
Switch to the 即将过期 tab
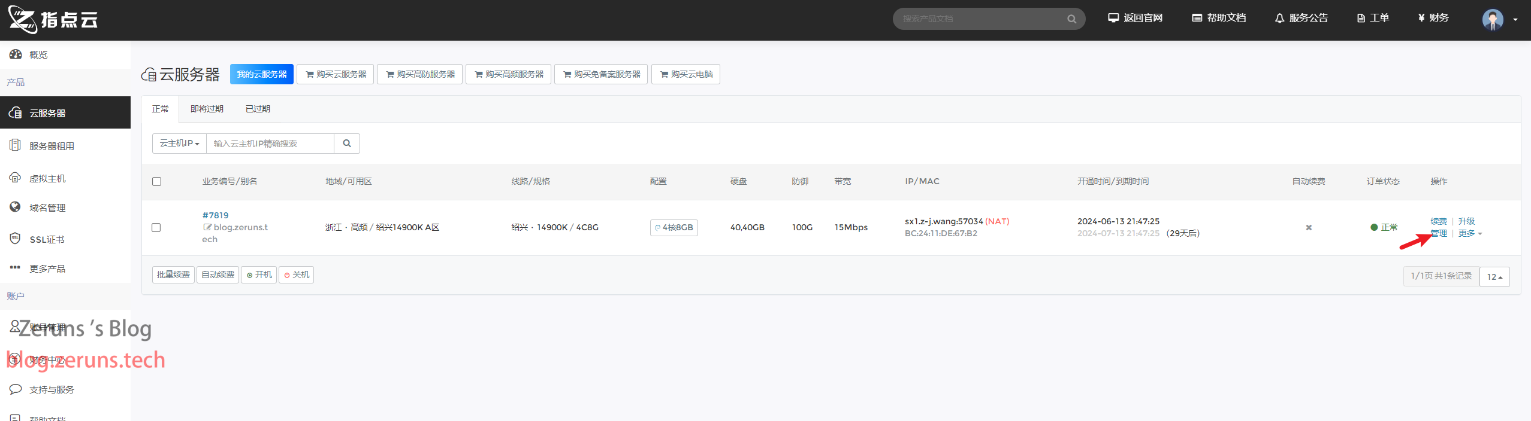[207, 109]
